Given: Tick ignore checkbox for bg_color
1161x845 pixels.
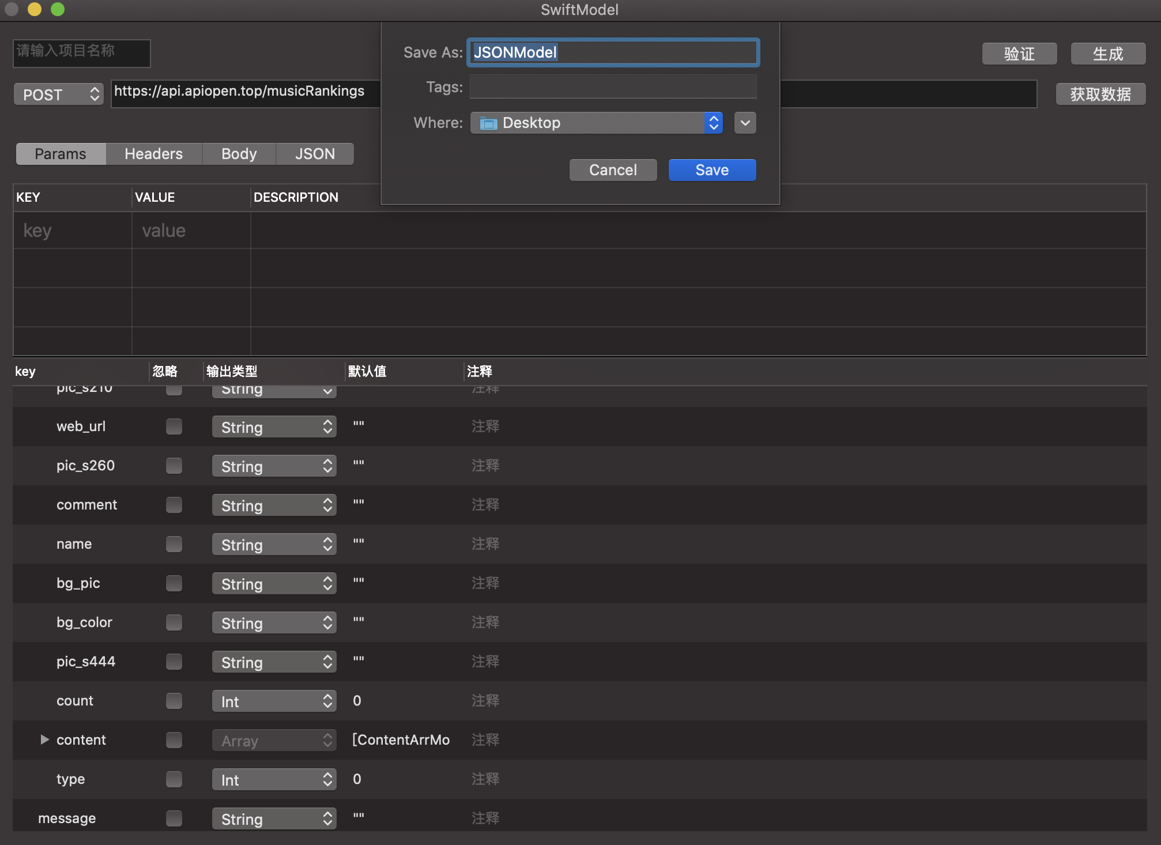Looking at the screenshot, I should click(174, 623).
